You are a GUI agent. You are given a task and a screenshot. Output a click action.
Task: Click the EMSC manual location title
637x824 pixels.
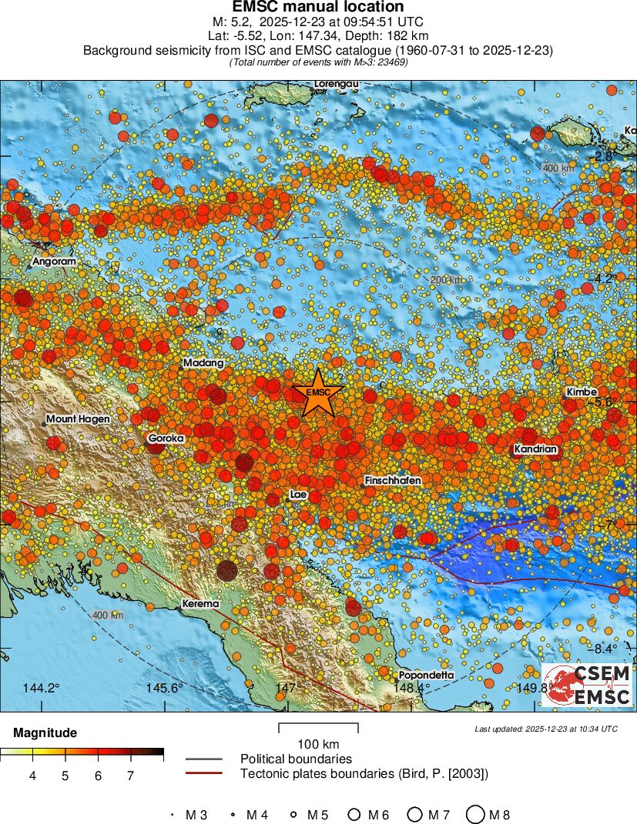point(318,7)
